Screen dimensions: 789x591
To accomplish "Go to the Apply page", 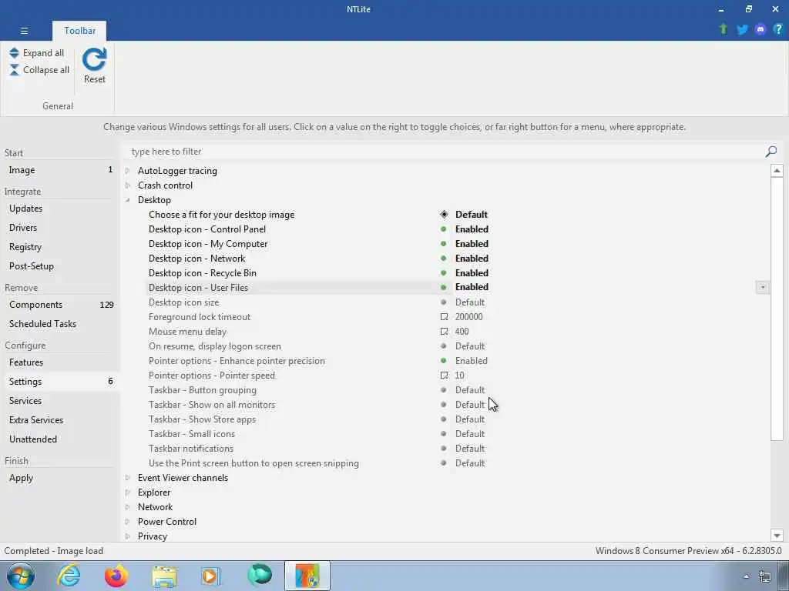I will [x=59, y=478].
